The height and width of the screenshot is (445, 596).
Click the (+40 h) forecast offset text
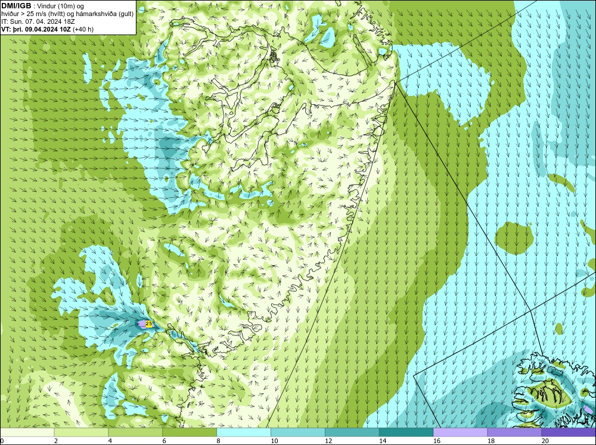(83, 29)
